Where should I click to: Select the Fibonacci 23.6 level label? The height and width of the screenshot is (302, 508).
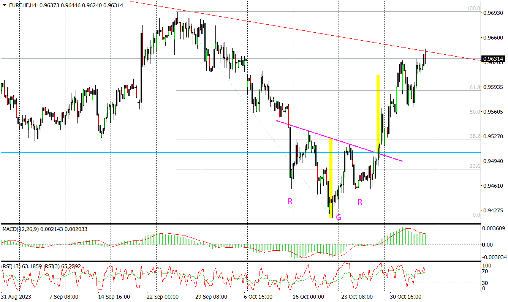point(475,166)
